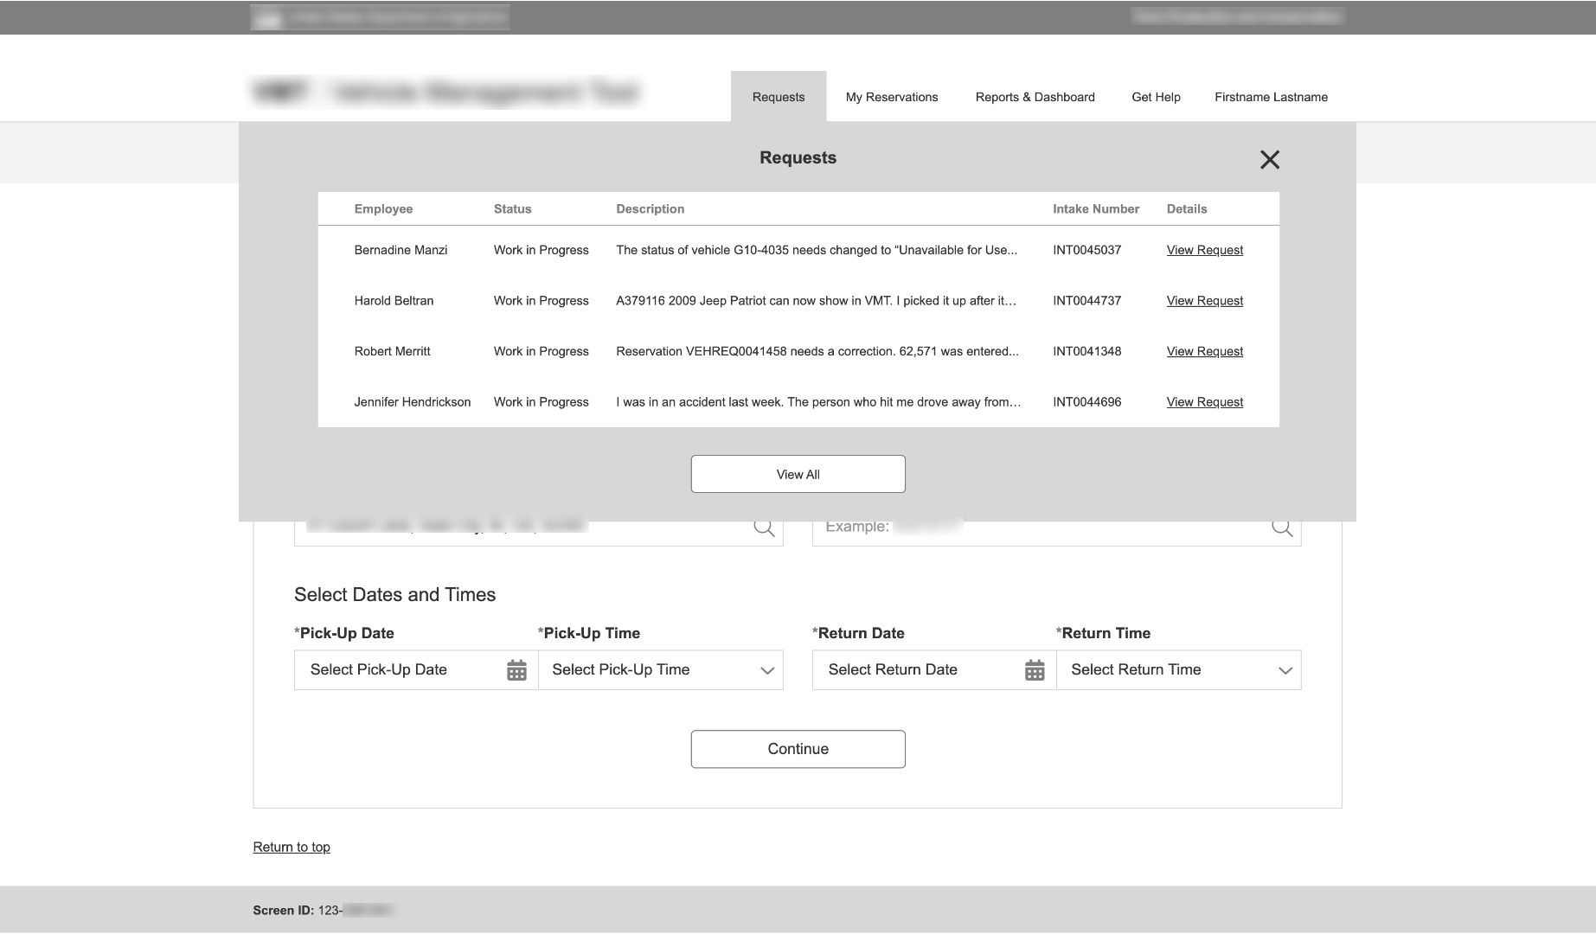Open the Reports & Dashboard section
The image size is (1596, 934).
tap(1035, 97)
